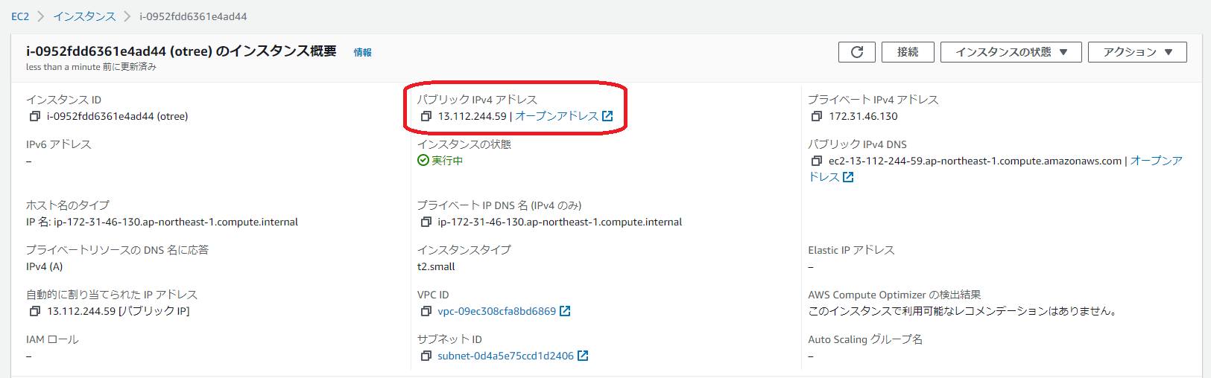1211x378 pixels.
Task: Go to EC2 in the breadcrumb
Action: [x=20, y=16]
